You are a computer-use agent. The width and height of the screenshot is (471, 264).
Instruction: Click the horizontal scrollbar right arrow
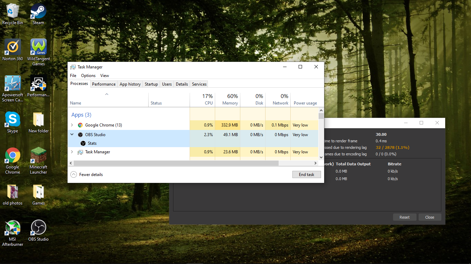[x=315, y=163]
